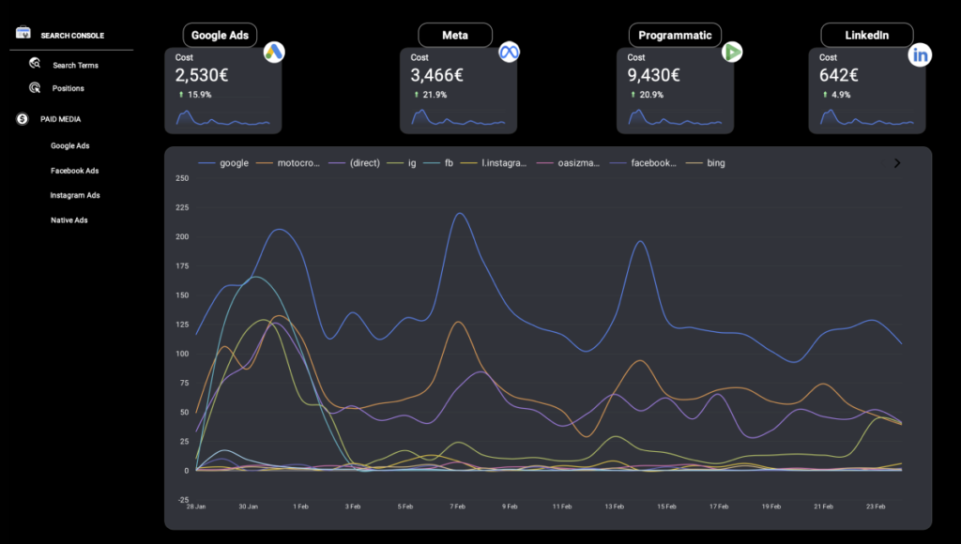Click the Search Console icon in sidebar
The height and width of the screenshot is (544, 961).
pyautogui.click(x=23, y=34)
